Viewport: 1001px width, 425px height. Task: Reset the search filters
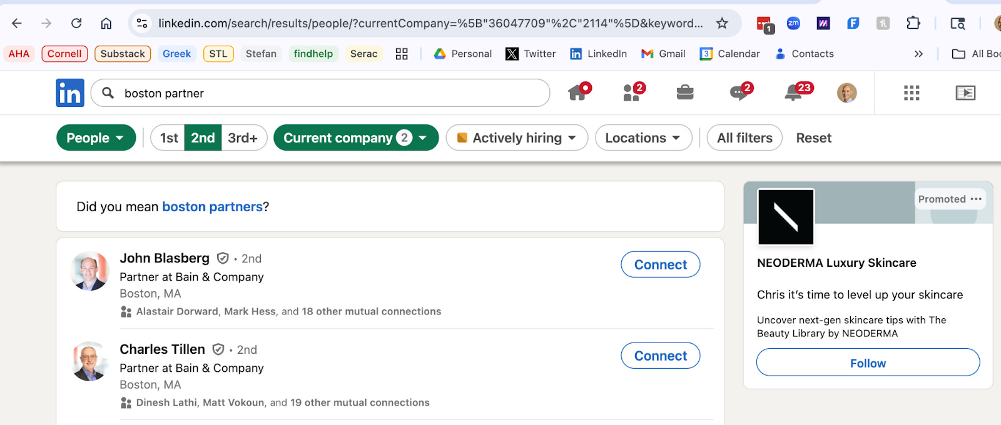tap(813, 138)
